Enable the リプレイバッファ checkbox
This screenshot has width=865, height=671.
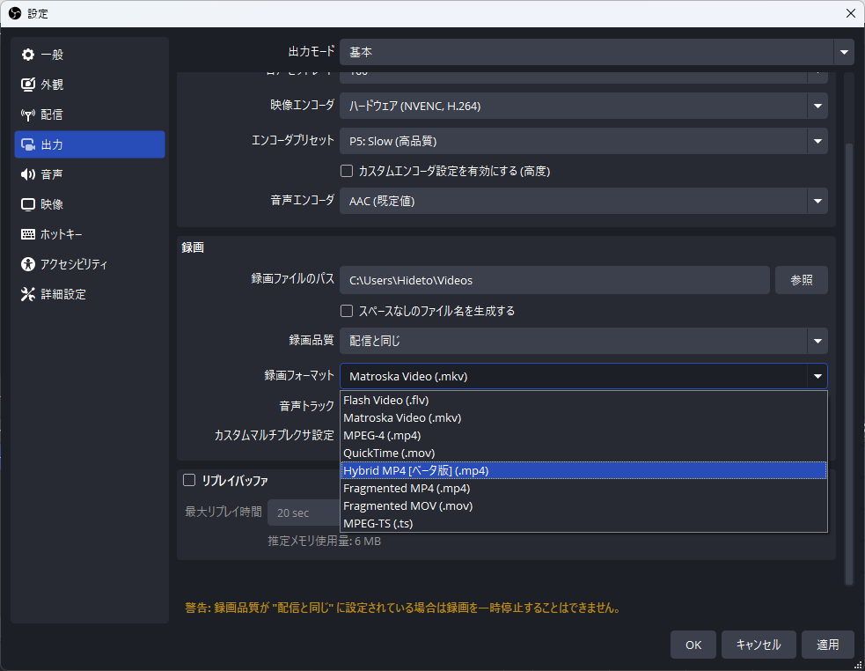click(189, 480)
